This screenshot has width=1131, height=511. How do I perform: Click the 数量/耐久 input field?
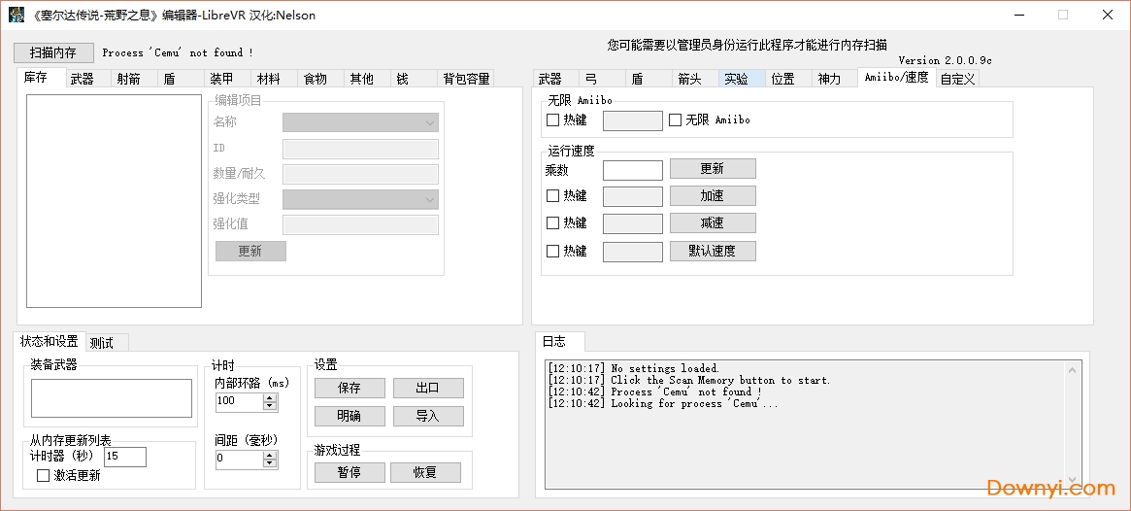click(x=360, y=174)
